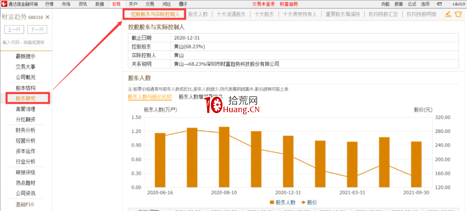The height and width of the screenshot is (211, 467).
Task: Select 经营分析 in sidebar
Action: 26,141
